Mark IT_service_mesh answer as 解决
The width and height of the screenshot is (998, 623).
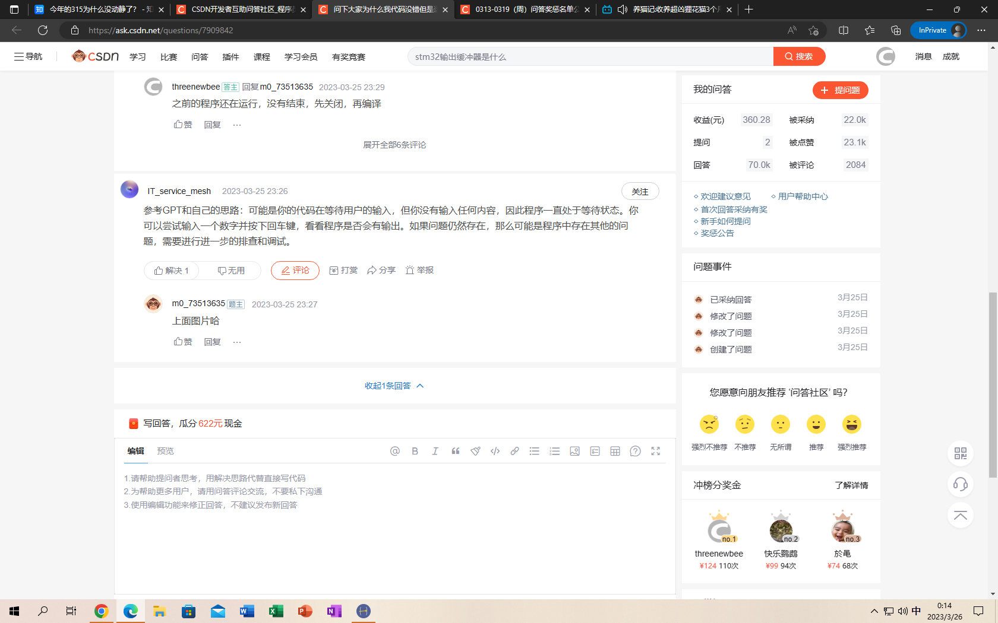click(171, 271)
